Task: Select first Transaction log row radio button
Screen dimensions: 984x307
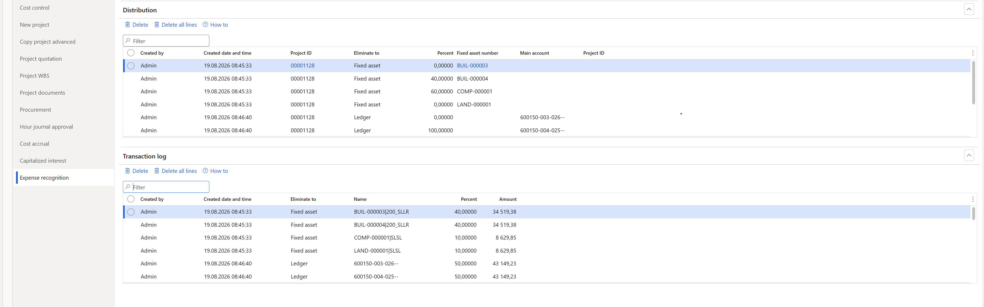Action: click(131, 212)
